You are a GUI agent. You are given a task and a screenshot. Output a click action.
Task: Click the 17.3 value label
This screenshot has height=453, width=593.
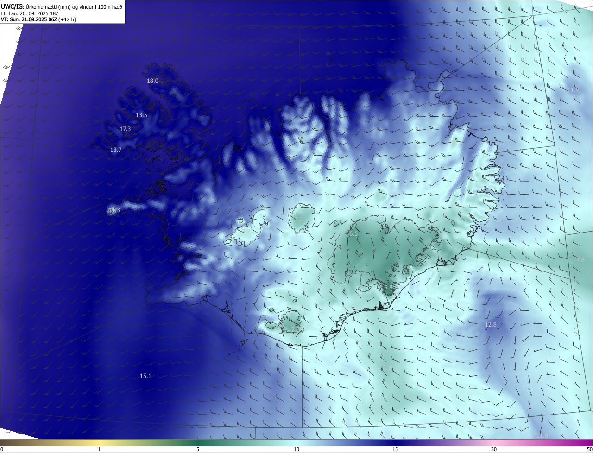tap(125, 129)
